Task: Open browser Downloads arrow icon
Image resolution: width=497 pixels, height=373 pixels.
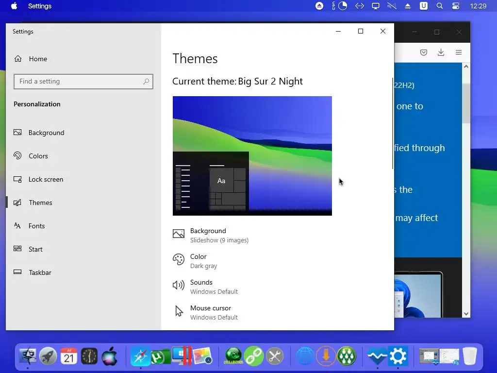Action: click(441, 52)
